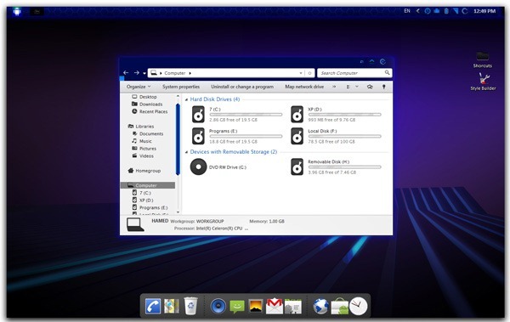Select XP (D:) in navigation tree
The image size is (510, 322).
coord(143,201)
